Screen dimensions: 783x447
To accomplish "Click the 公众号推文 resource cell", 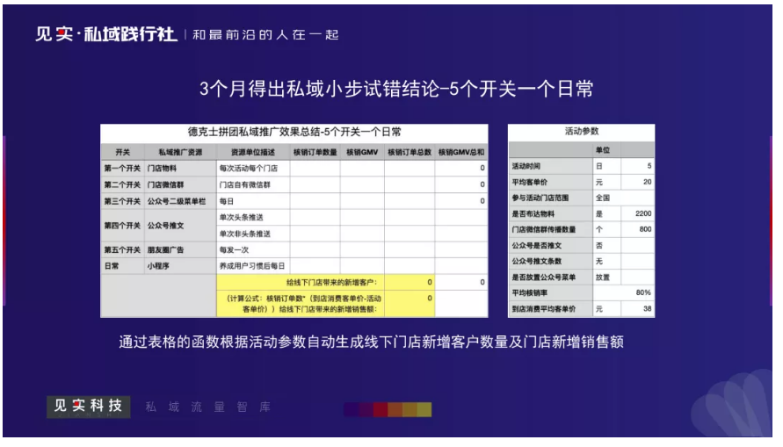I will click(x=180, y=226).
